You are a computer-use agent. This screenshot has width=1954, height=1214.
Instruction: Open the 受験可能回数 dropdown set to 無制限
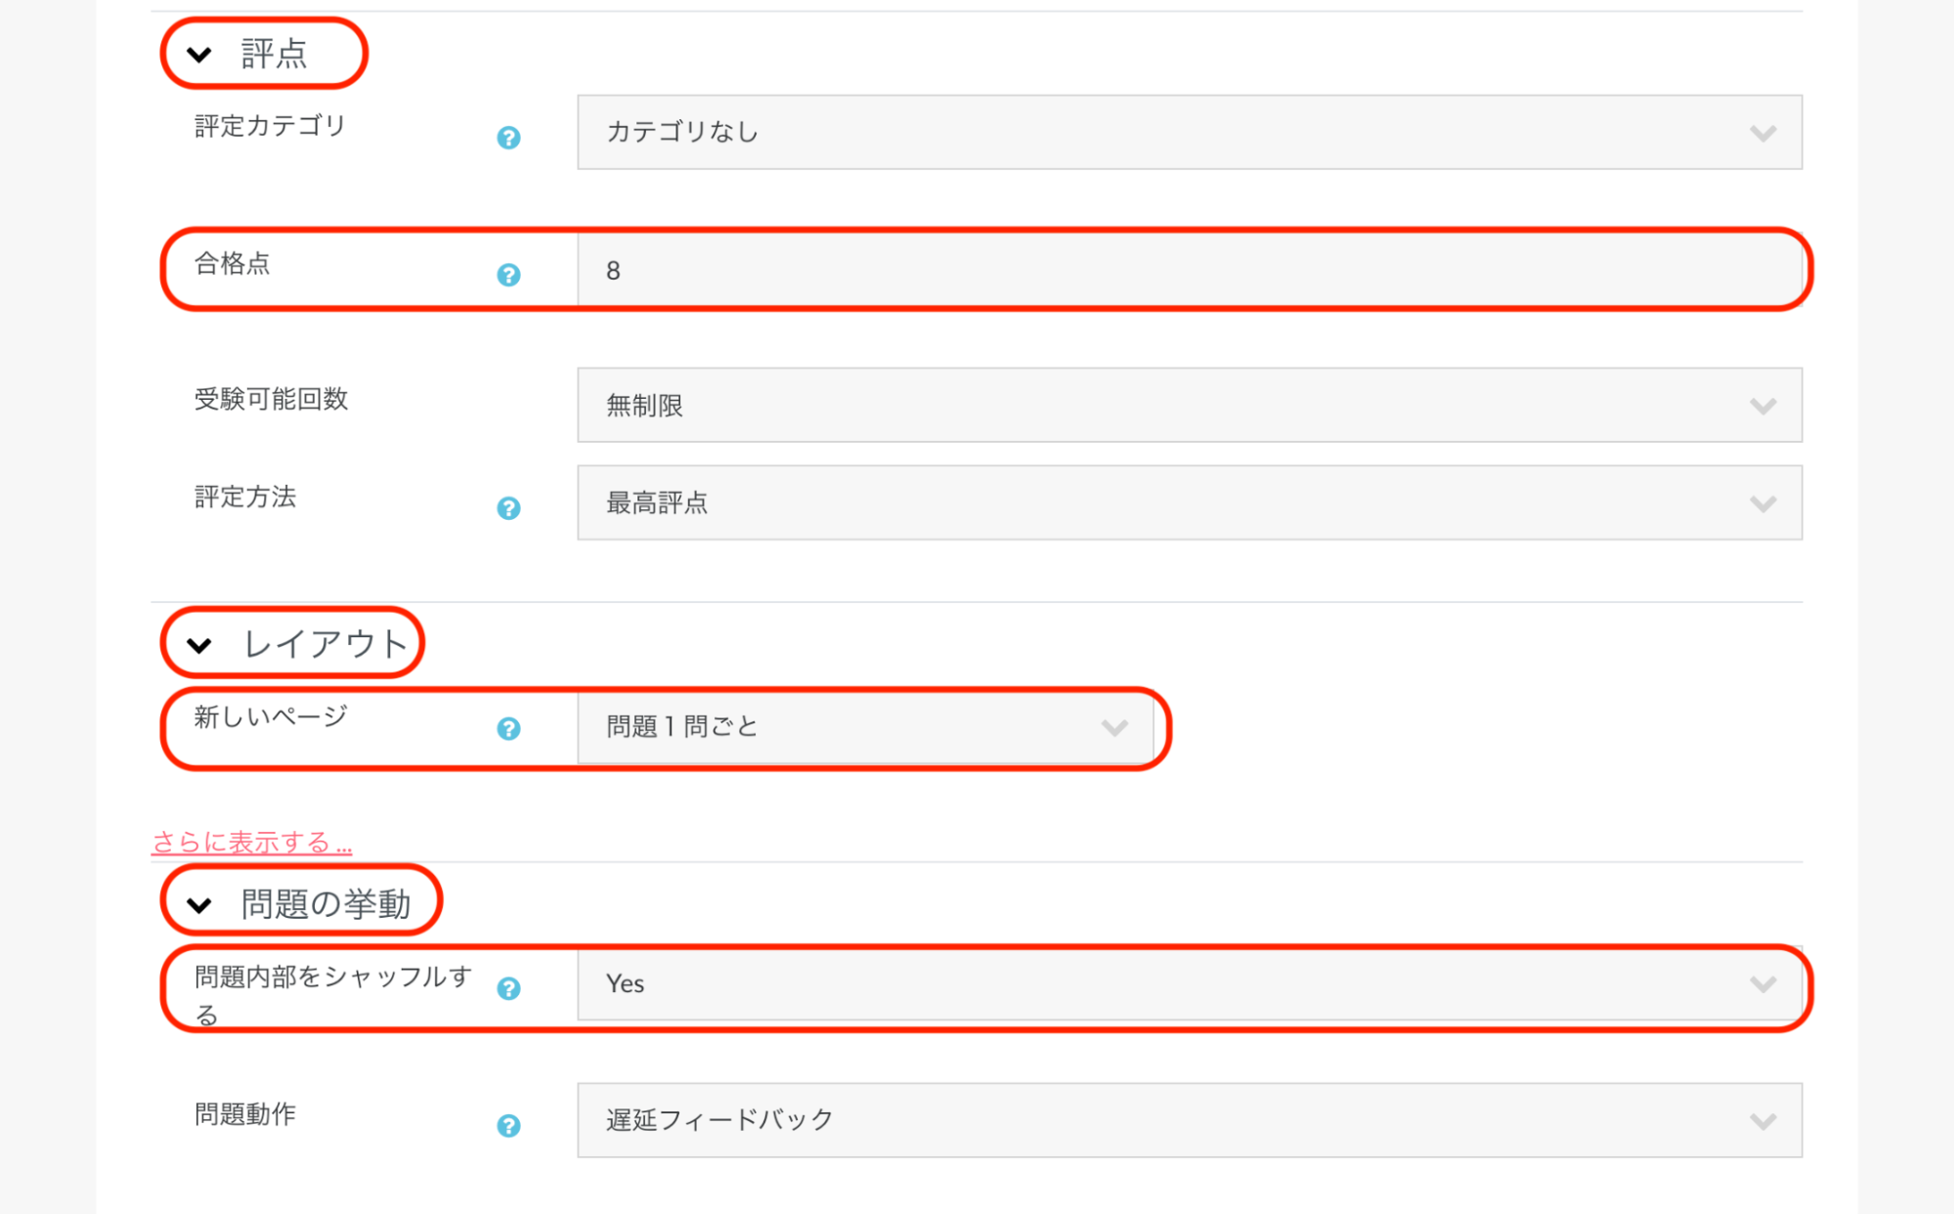pyautogui.click(x=1189, y=405)
